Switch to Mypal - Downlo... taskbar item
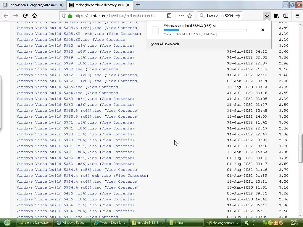The image size is (303, 227). (x=110, y=223)
